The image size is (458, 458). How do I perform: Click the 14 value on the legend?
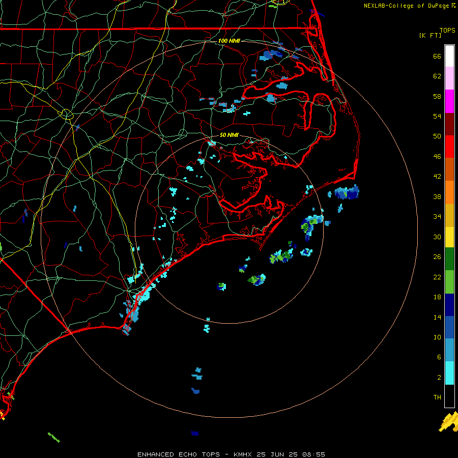pos(437,317)
